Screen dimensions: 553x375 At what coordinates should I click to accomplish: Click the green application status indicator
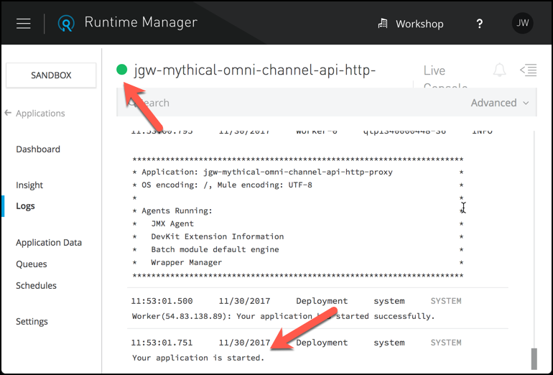coord(121,70)
